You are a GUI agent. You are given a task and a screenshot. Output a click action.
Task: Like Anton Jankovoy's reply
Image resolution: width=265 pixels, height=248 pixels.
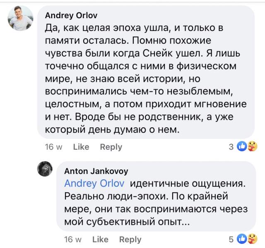tap(100, 239)
